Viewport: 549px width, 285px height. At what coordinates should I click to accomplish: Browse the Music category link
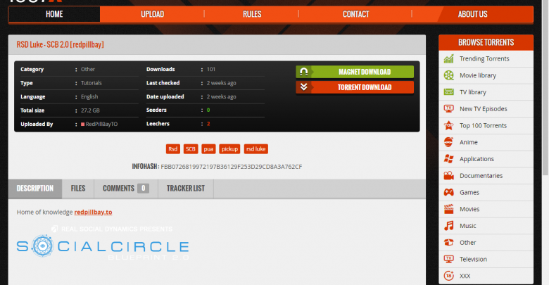click(468, 226)
